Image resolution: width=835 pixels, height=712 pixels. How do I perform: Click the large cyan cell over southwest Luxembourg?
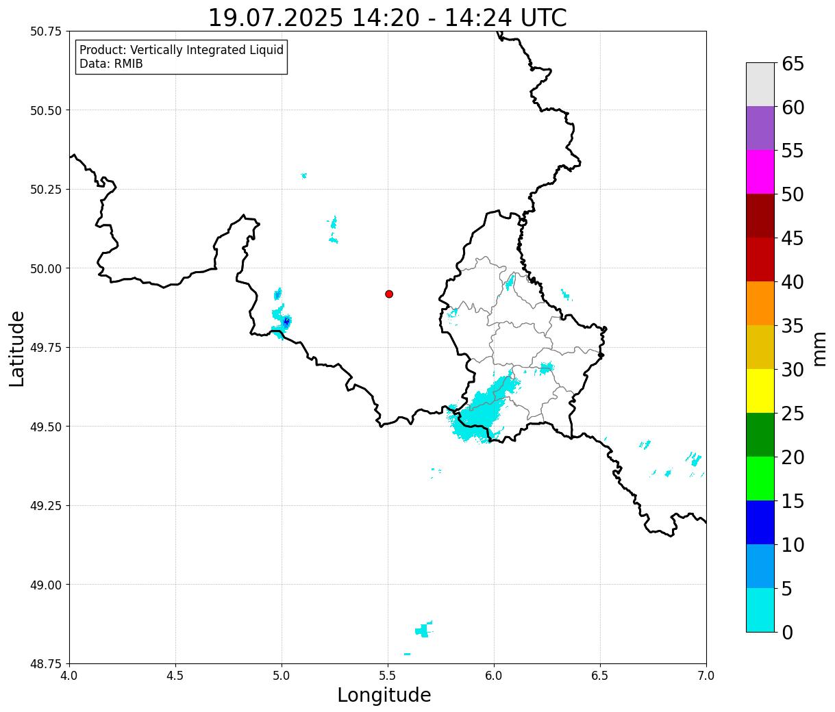pos(482,409)
